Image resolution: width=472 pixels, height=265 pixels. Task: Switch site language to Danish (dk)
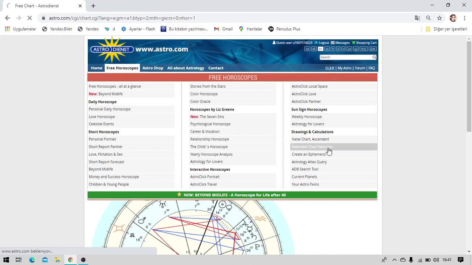[x=314, y=49]
